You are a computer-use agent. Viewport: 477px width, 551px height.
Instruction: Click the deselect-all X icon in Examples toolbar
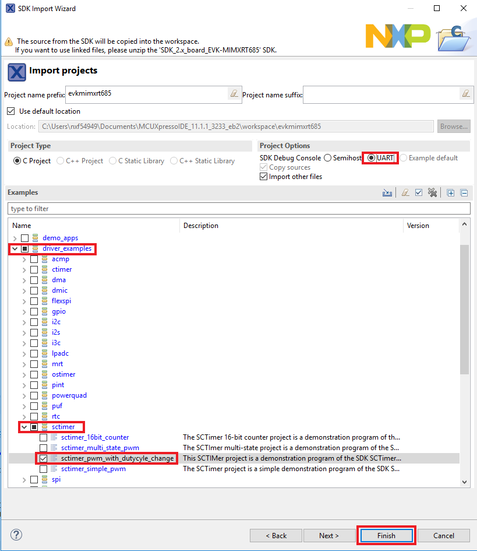click(x=432, y=193)
